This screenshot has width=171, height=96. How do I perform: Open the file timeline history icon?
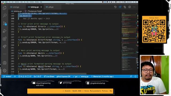point(115,7)
